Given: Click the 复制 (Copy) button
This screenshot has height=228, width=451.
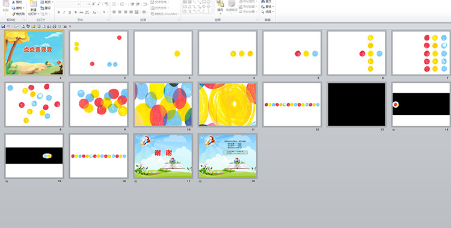Looking at the screenshot, I should click(x=18, y=8).
